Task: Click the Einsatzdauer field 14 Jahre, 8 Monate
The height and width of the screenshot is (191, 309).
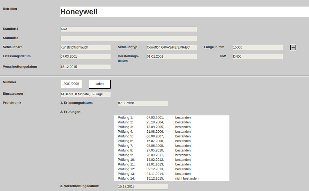Action: pyautogui.click(x=85, y=94)
